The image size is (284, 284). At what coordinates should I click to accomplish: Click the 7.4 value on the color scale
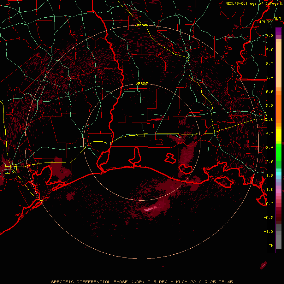pos(270,78)
